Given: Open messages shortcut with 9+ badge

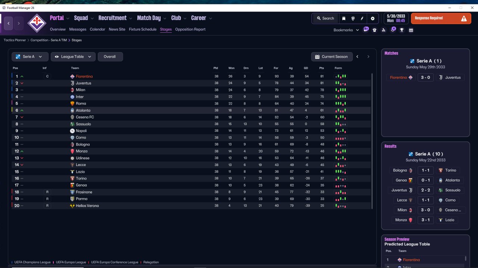Looking at the screenshot, I should tap(366, 29).
